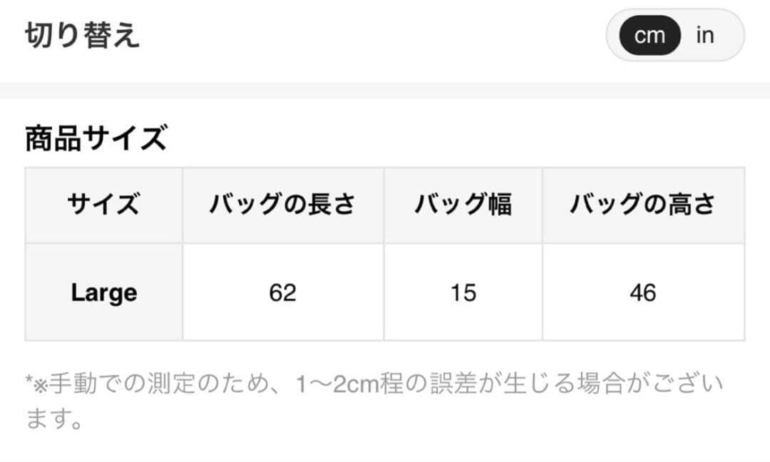
Task: Click the bag width value 15
Action: point(463,292)
